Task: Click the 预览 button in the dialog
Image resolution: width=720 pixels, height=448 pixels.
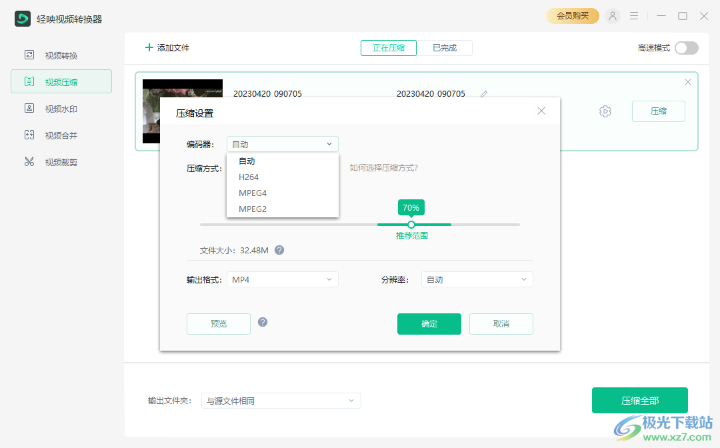Action: tap(218, 324)
